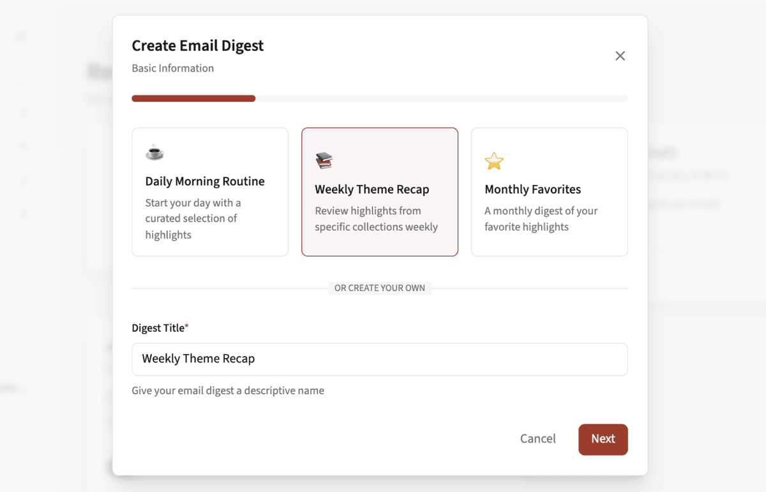Cancel the email digest creation

coord(538,439)
